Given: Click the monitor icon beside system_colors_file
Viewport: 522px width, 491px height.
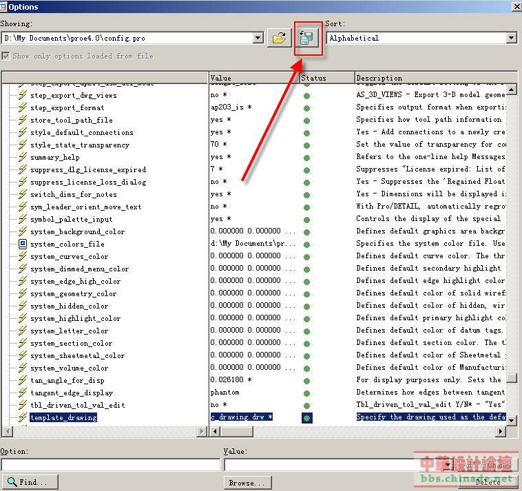Looking at the screenshot, I should [x=22, y=244].
